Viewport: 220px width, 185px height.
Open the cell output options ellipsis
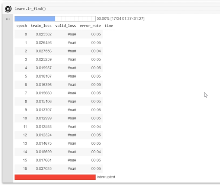point(8,19)
